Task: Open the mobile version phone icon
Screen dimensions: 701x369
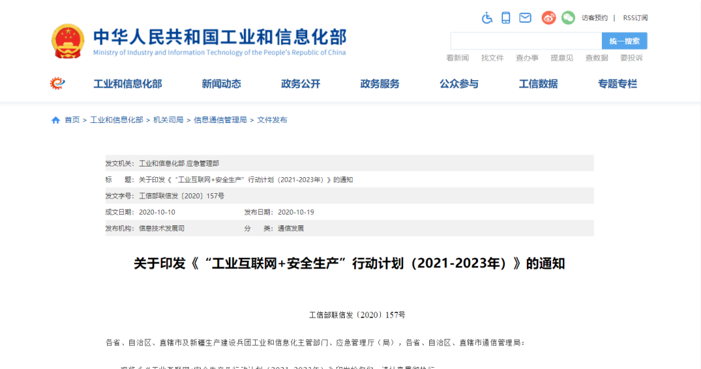Action: 505,18
